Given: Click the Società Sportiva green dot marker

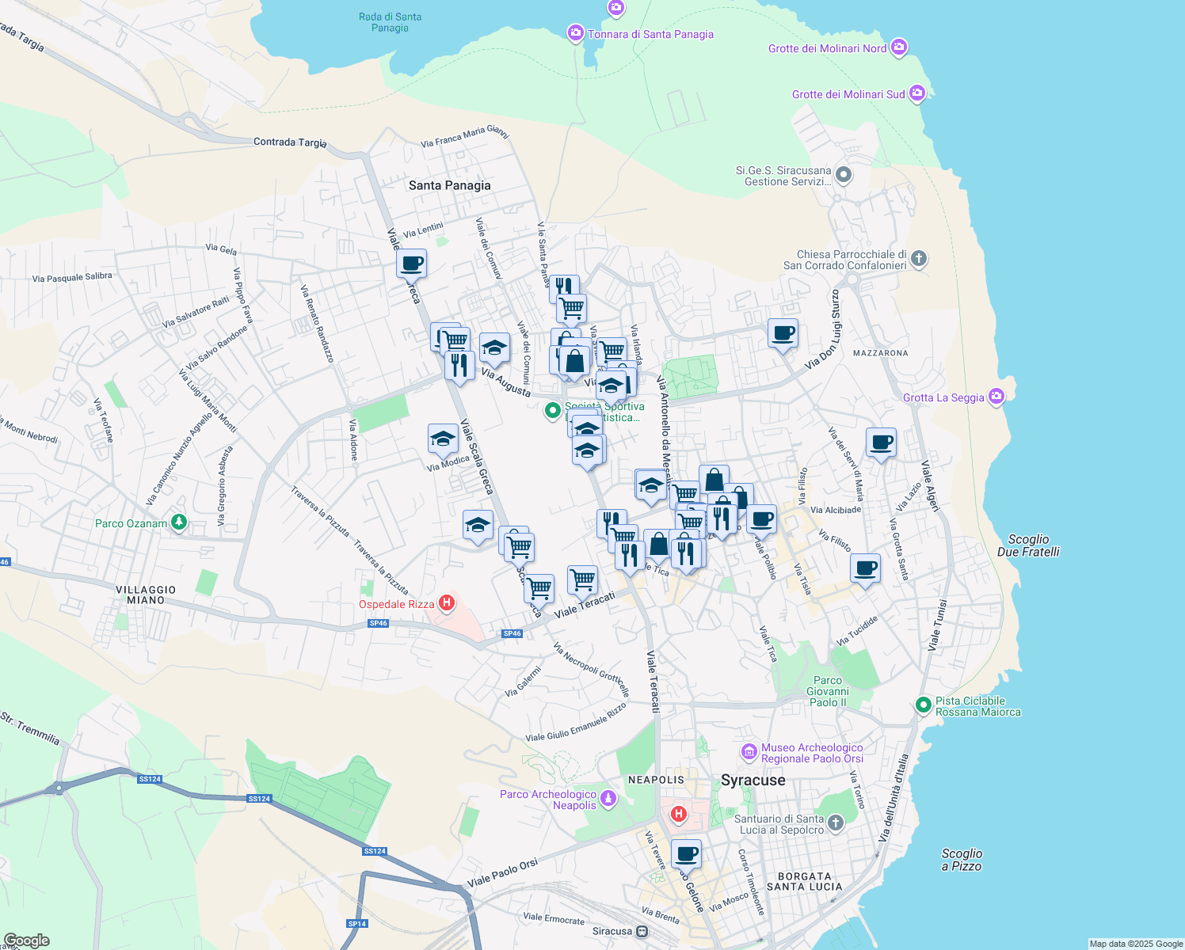Looking at the screenshot, I should [552, 411].
